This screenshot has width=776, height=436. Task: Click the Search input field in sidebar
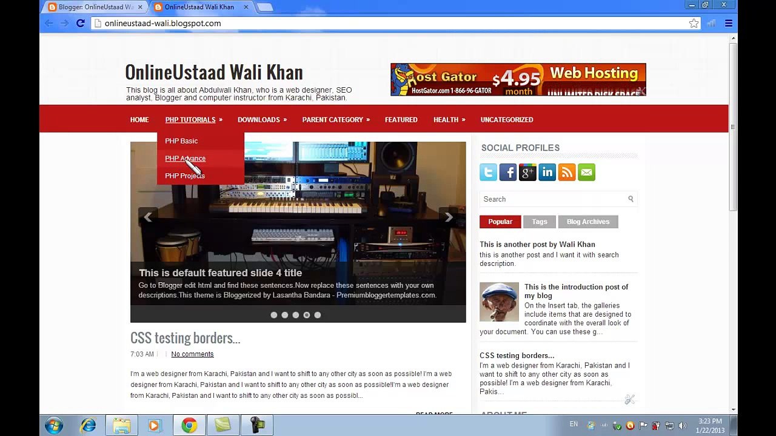[x=558, y=199]
